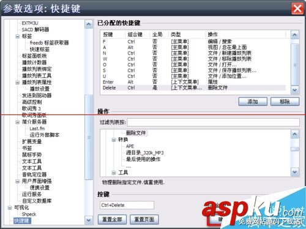
Task: Select 最后使用的操作 under 转换
Action: pos(143,159)
